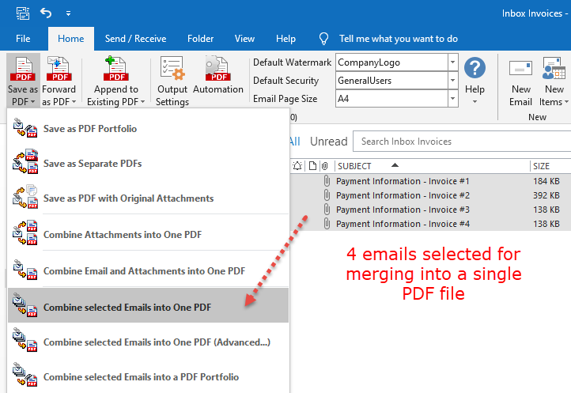This screenshot has width=571, height=393.
Task: Expand the Email Page Size dropdown
Action: click(x=452, y=99)
